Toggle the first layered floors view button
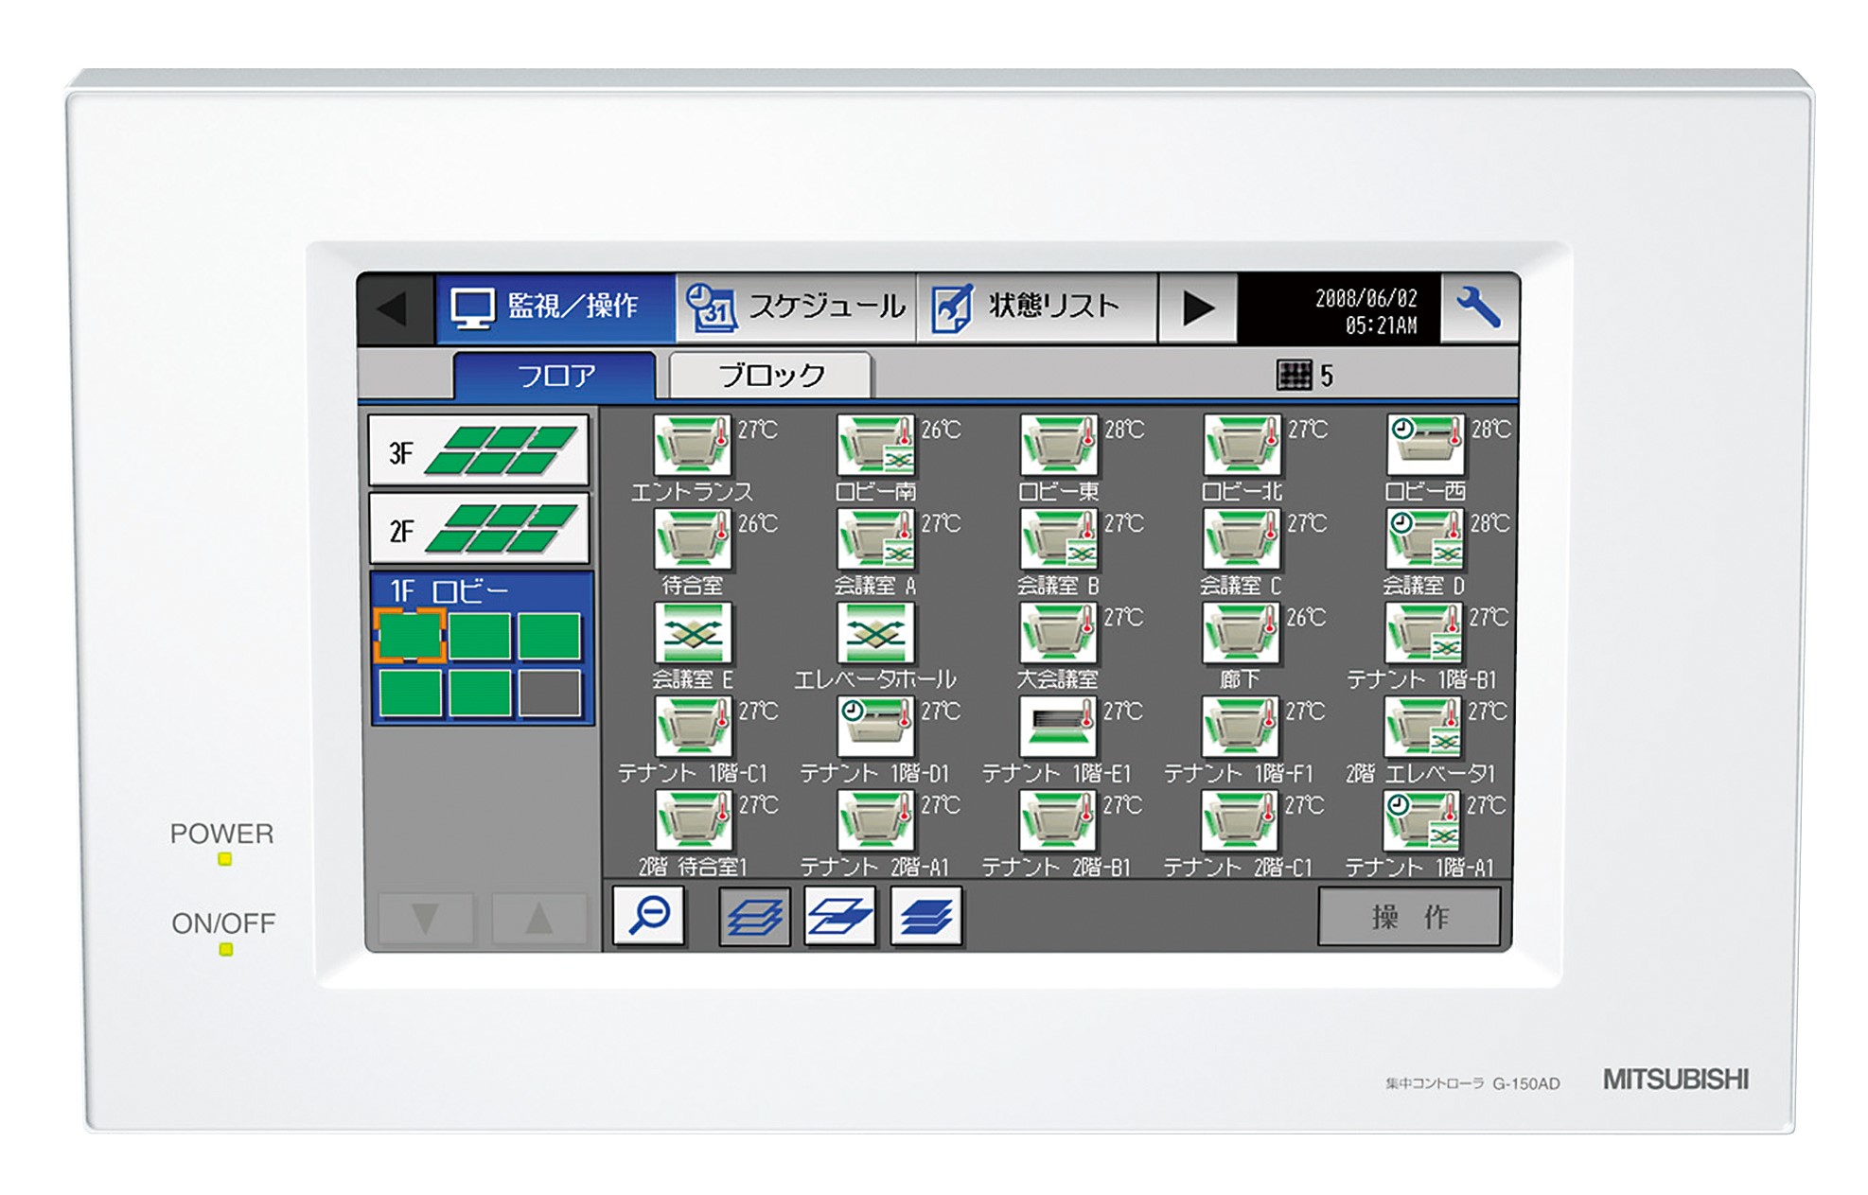This screenshot has width=1868, height=1195. click(x=753, y=916)
